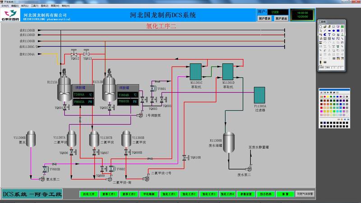Click the YV601 valve

click(153, 88)
